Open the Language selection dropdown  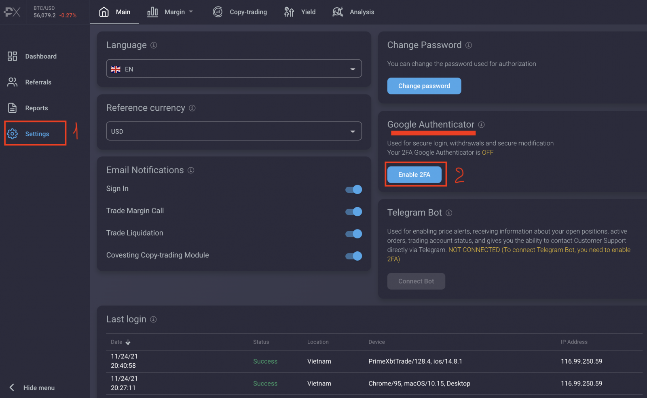(234, 69)
